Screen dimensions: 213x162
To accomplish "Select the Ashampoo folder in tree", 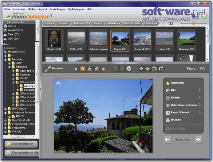I will tap(29, 86).
